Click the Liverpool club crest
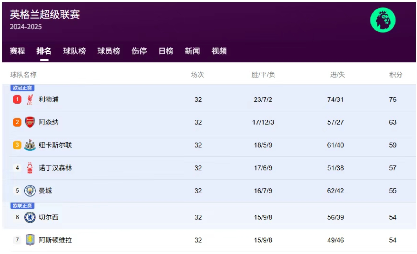 tap(30, 99)
